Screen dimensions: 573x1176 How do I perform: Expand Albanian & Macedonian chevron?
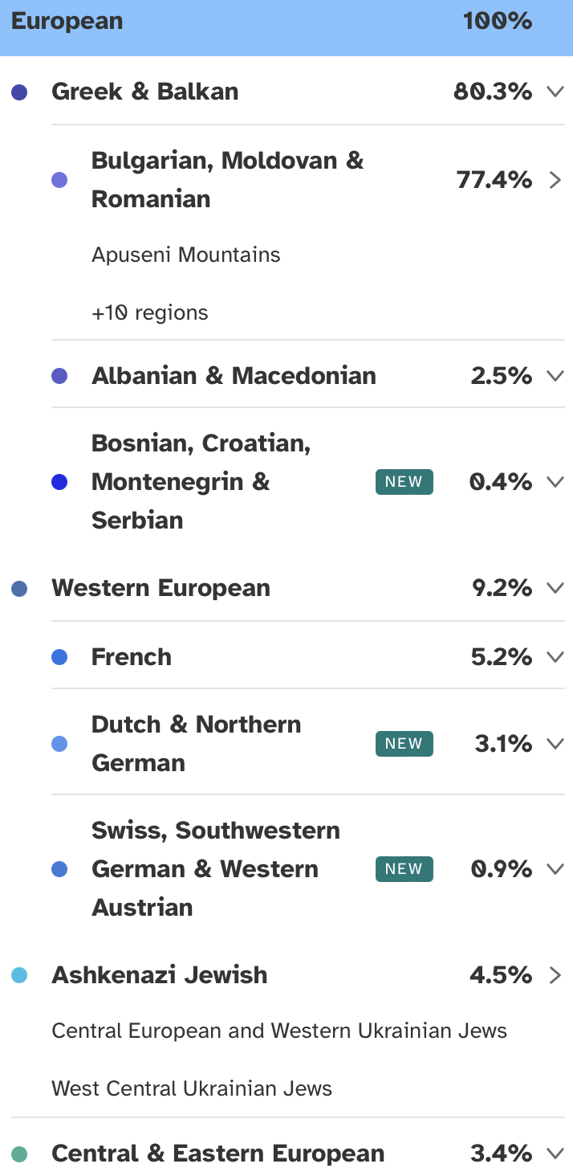[x=555, y=376]
